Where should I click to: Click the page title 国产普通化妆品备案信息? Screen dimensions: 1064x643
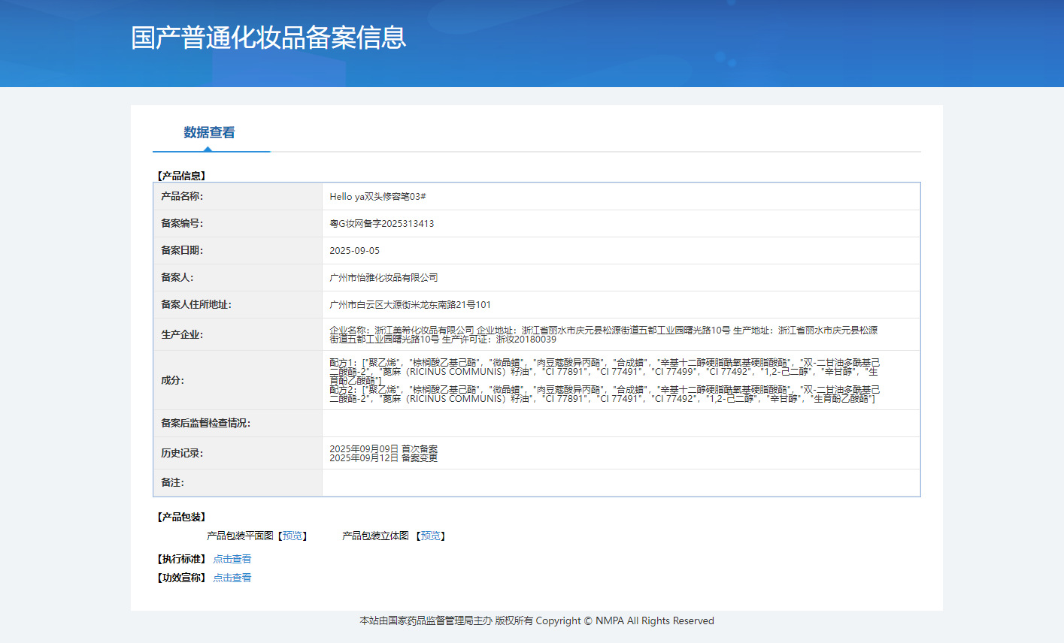point(268,38)
